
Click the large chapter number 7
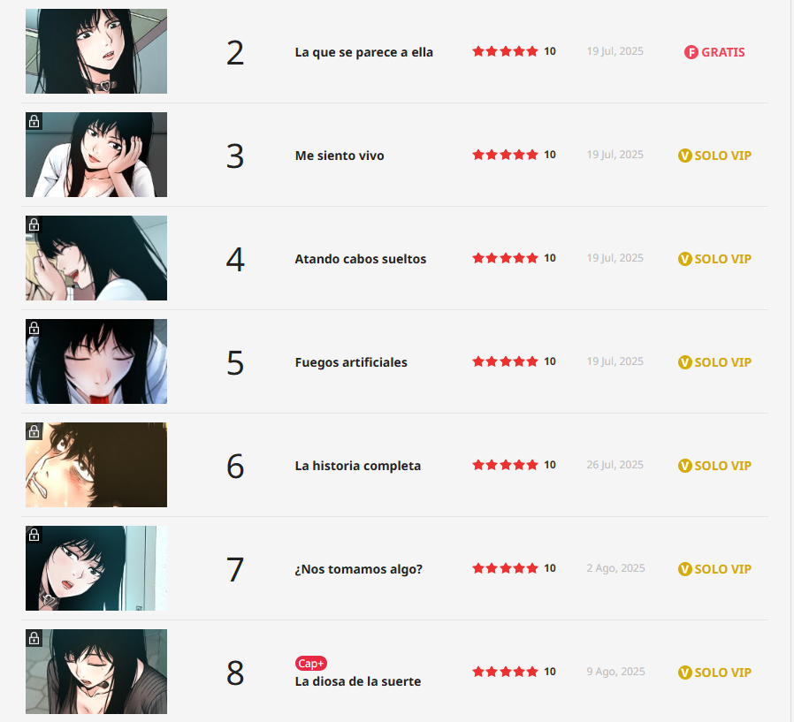coord(235,569)
